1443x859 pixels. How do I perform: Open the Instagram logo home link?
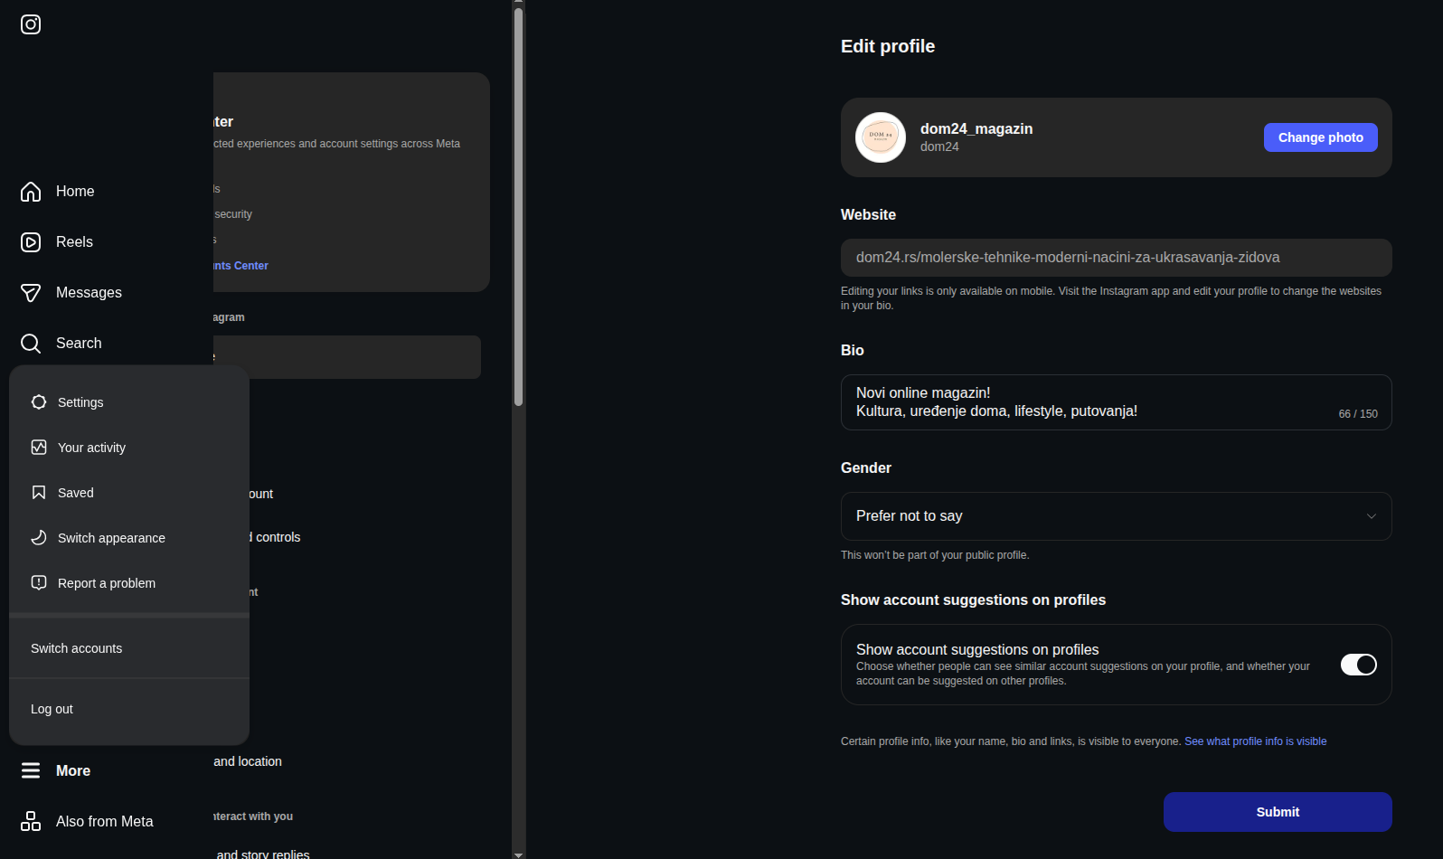coord(31,24)
